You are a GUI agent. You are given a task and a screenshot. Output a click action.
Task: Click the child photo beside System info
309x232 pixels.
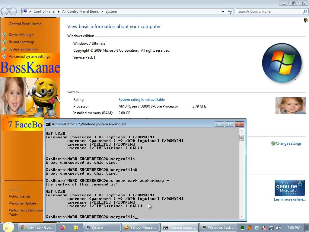(x=291, y=105)
